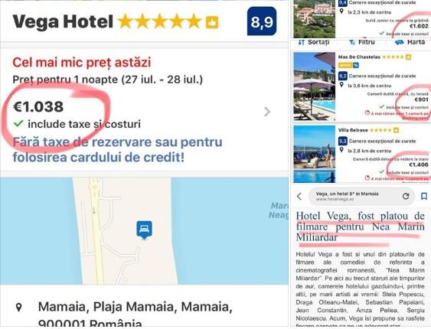Reload the hotelvega.ro page
The width and height of the screenshot is (431, 329).
pos(406,196)
